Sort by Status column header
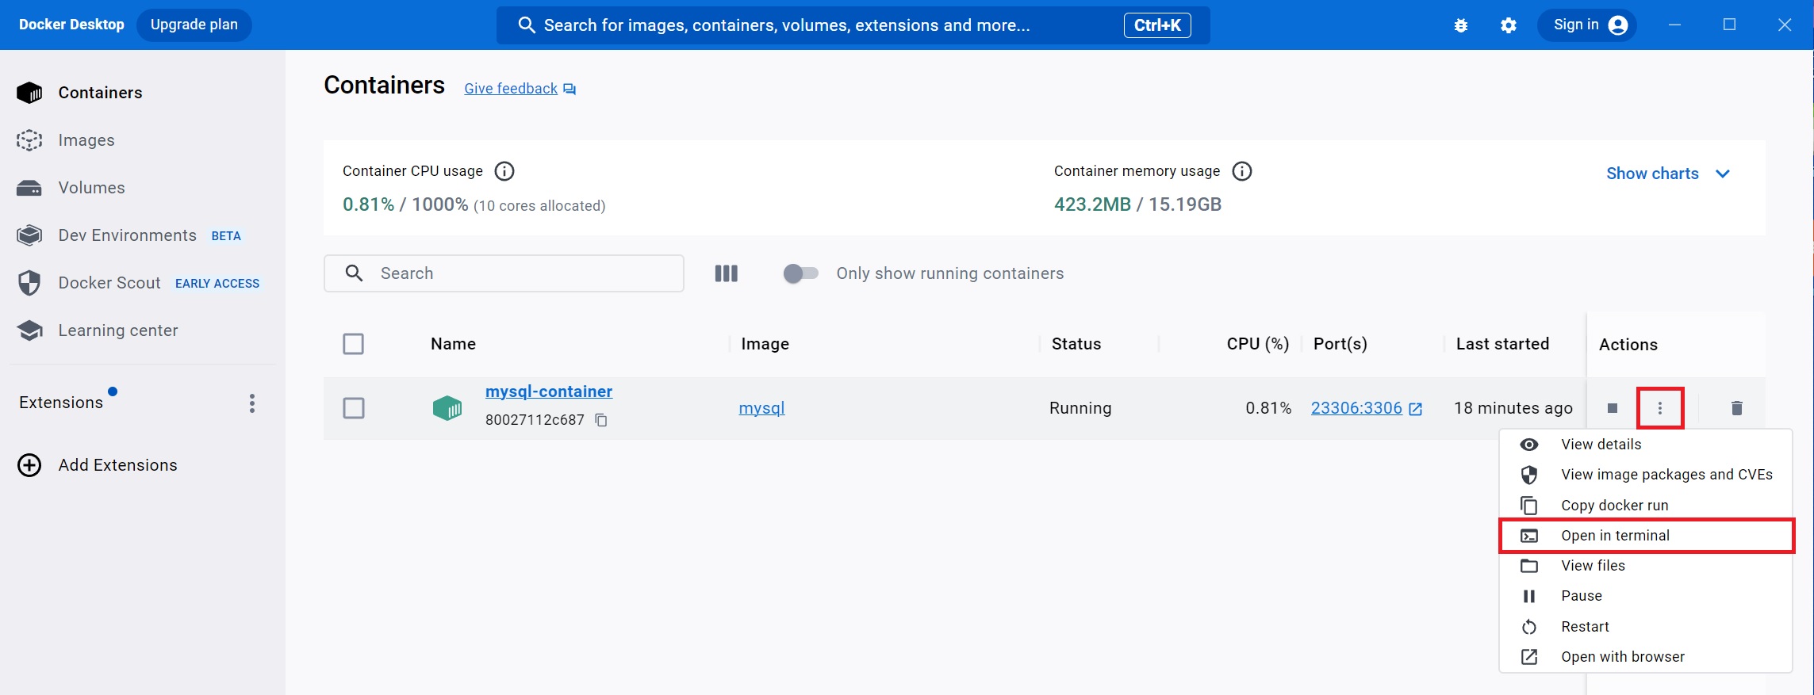Screen dimensions: 1814x695 point(1076,344)
